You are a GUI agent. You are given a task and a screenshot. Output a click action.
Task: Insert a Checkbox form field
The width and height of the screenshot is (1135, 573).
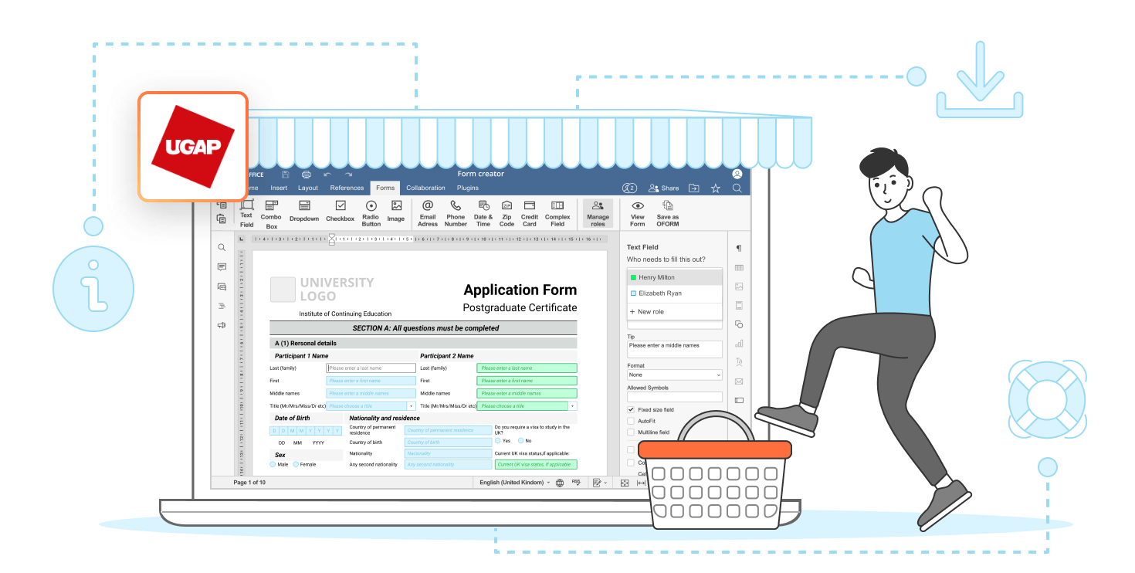pos(340,211)
